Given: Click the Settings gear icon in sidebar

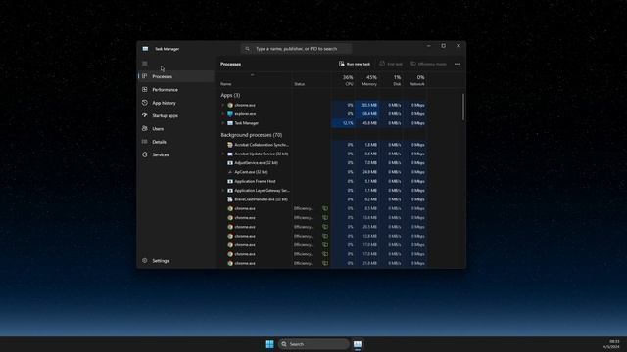Looking at the screenshot, I should tap(145, 261).
